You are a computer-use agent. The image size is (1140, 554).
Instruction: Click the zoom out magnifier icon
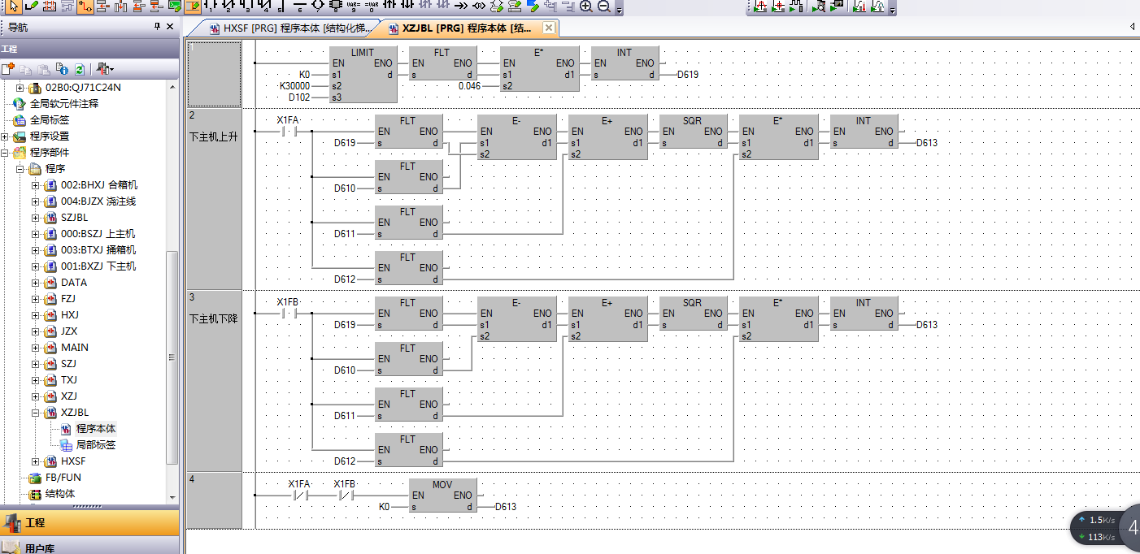click(x=603, y=6)
